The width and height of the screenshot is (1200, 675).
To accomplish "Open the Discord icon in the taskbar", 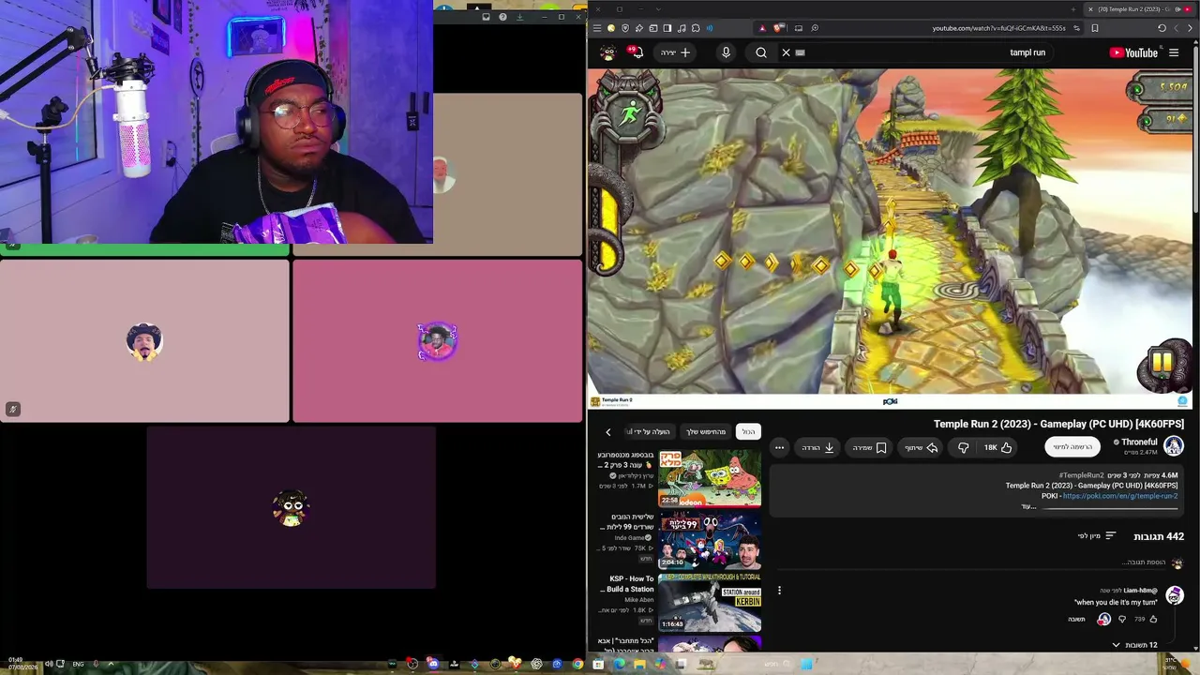I will [x=433, y=664].
